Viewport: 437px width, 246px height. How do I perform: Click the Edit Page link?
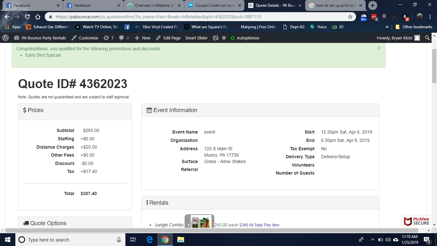tap(168, 38)
